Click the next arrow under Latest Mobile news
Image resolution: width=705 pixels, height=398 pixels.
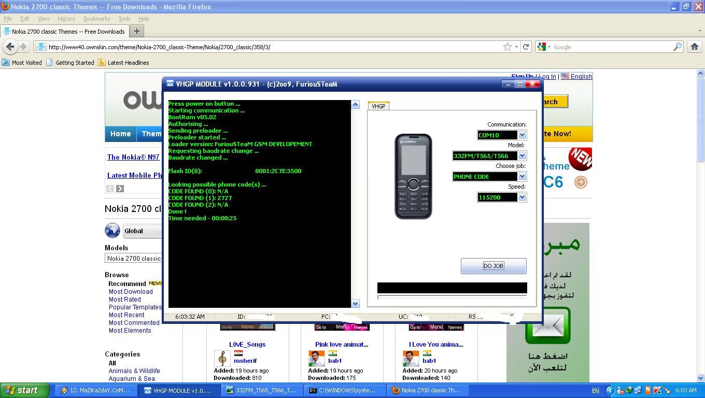coord(120,189)
